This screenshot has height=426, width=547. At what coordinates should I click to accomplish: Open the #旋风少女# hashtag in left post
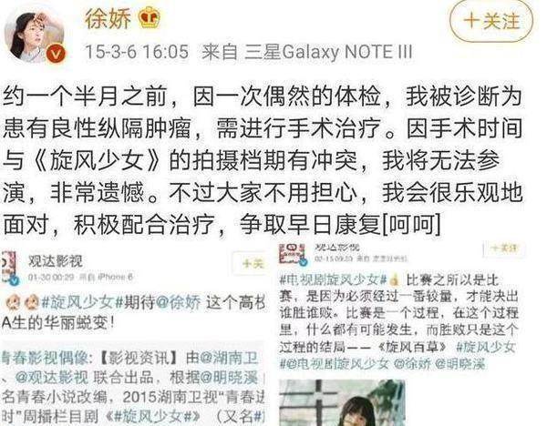point(82,302)
